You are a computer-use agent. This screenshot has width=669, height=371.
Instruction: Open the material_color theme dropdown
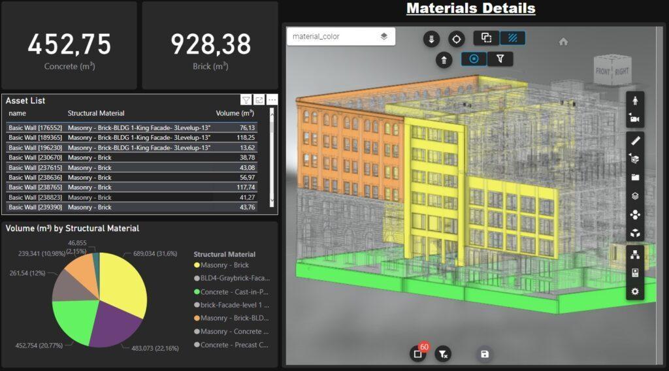click(x=340, y=37)
